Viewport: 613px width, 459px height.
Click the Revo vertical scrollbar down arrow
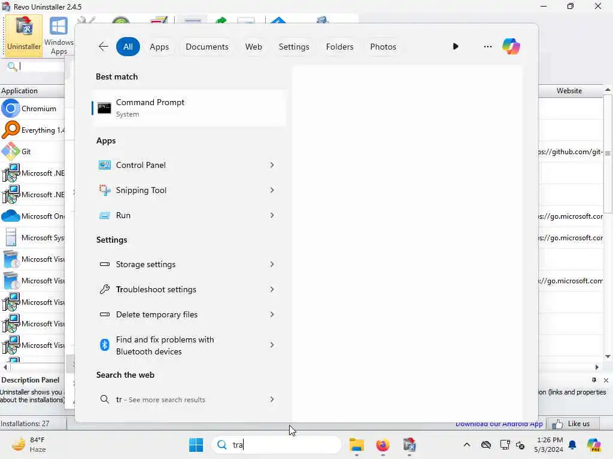608,356
